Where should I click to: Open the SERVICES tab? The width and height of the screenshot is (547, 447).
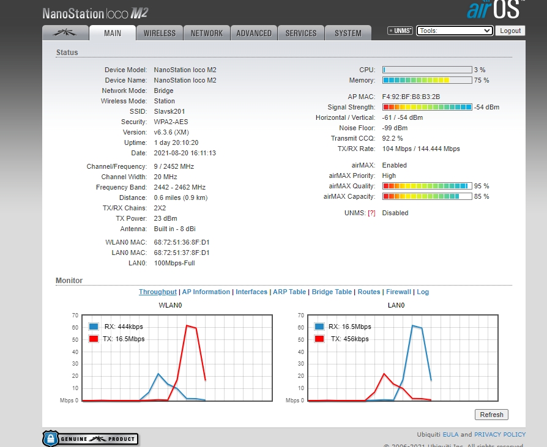(300, 33)
